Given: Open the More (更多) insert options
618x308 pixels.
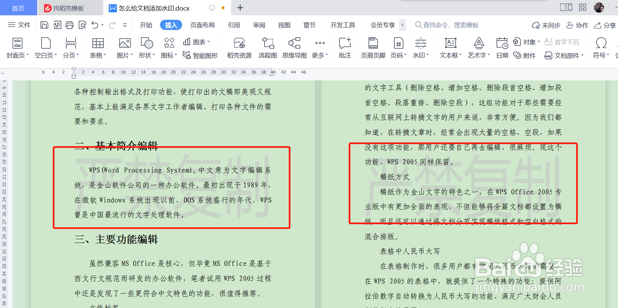Looking at the screenshot, I should pos(320,48).
